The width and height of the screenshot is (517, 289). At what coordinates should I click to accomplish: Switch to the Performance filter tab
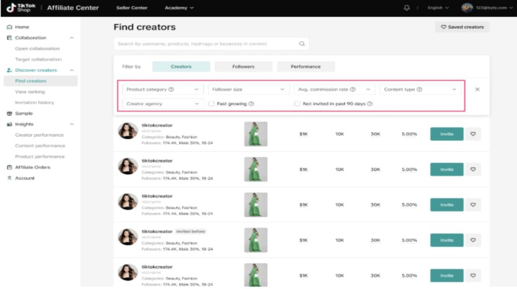(x=305, y=67)
